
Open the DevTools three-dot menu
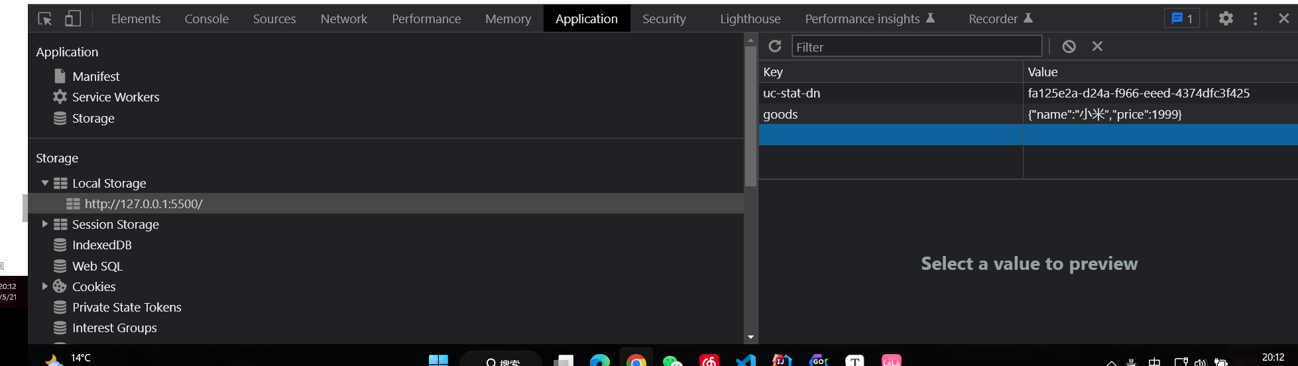pos(1255,19)
